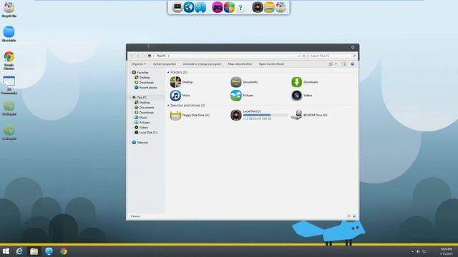Go back using the Explorer back arrow
Screen dimensions: 458x257
tap(132, 56)
